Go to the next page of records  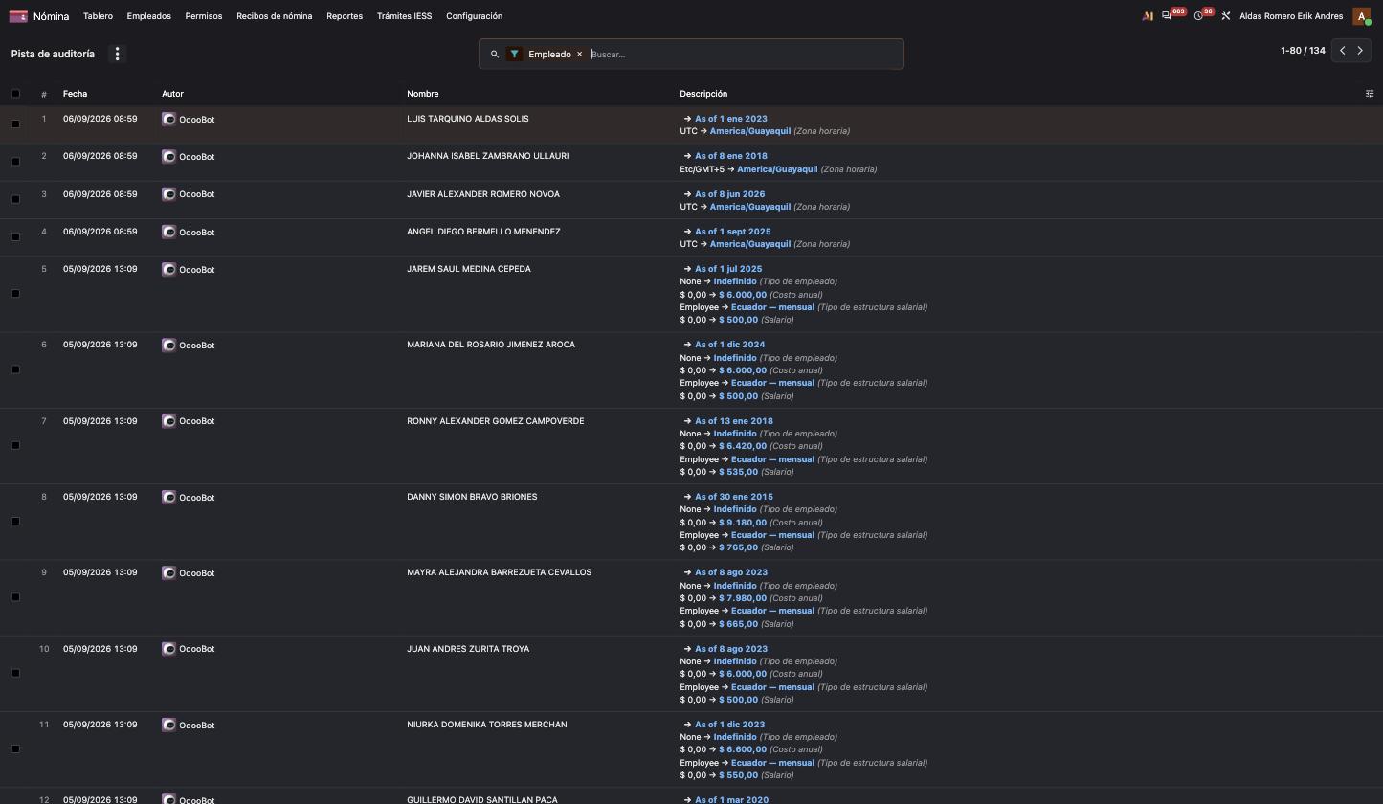point(1360,51)
